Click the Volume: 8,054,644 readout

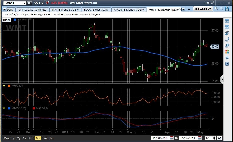(90, 15)
